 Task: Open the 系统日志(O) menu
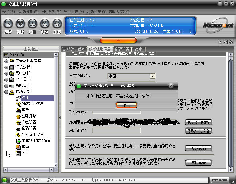(x=96, y=12)
